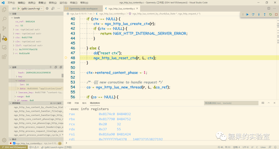This screenshot has width=279, height=149.
Task: Stop debugging with the red stop icon
Action: (276, 14)
